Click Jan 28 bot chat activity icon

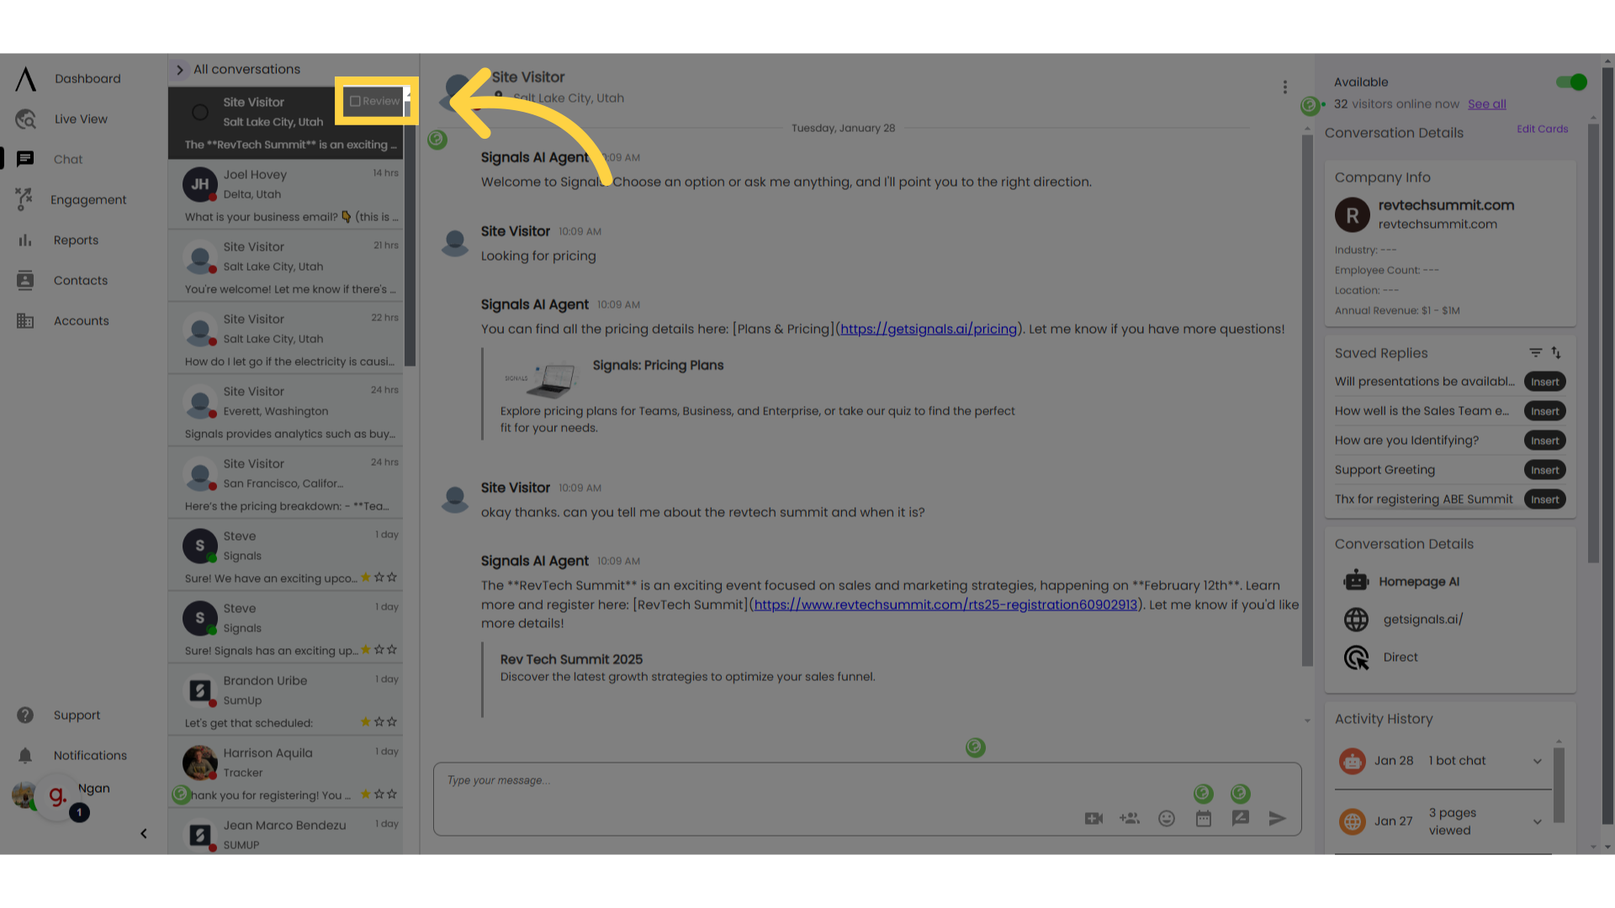pos(1353,761)
